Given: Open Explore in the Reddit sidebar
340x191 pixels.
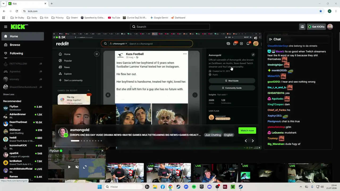Looking at the screenshot, I should (x=68, y=74).
